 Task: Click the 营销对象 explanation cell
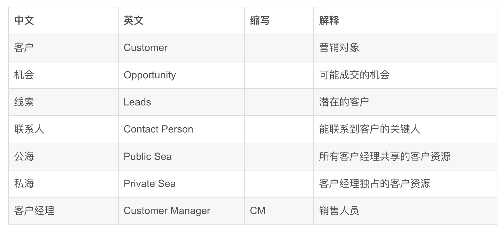point(405,47)
